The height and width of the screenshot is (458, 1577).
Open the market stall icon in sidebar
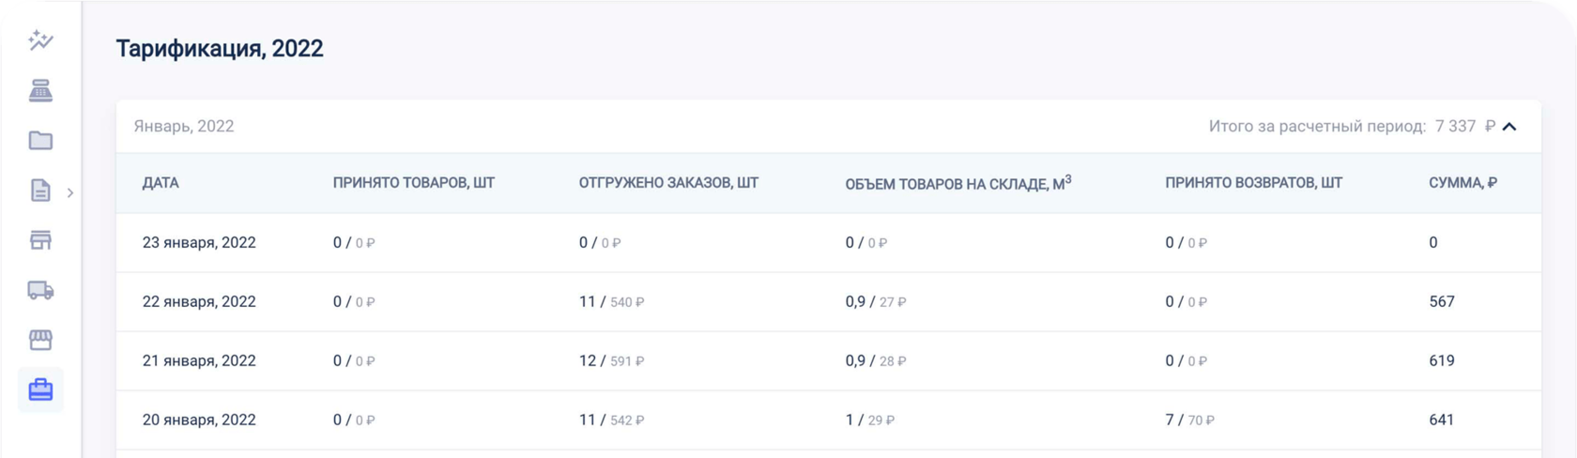pos(40,340)
